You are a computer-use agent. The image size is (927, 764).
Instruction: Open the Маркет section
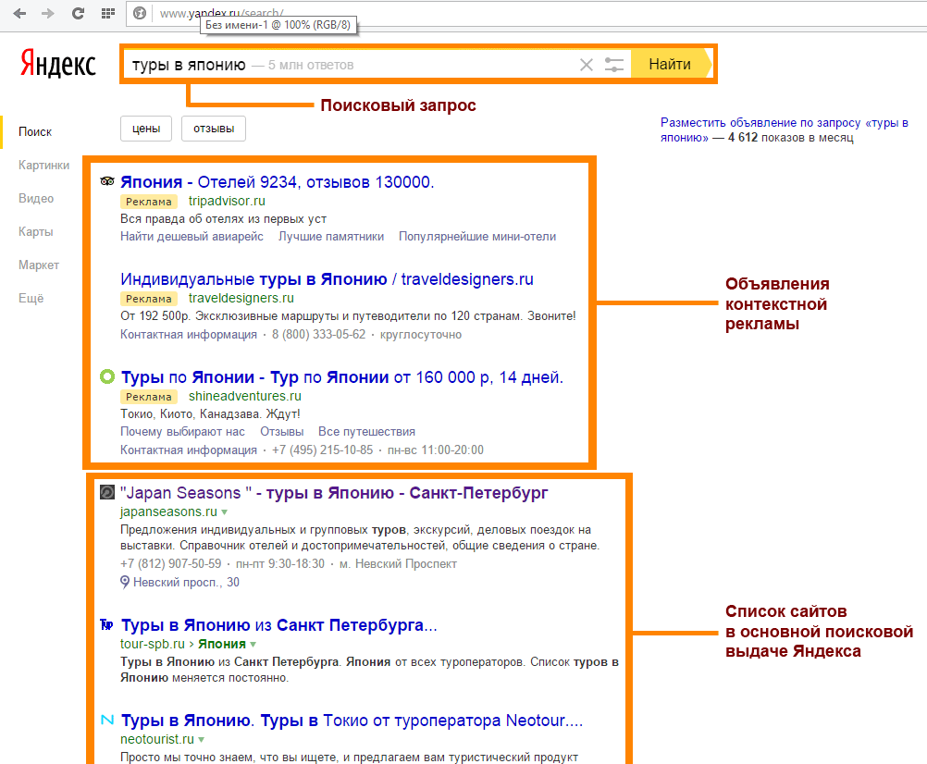39,265
